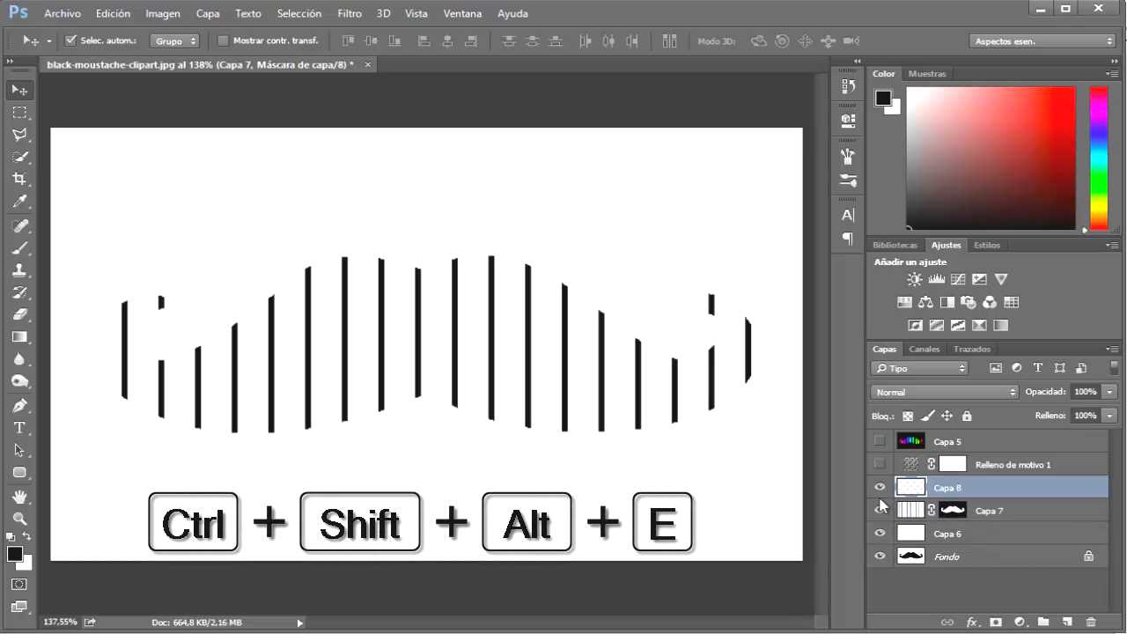The width and height of the screenshot is (1127, 634).
Task: Open the Filtro menu
Action: (x=350, y=13)
